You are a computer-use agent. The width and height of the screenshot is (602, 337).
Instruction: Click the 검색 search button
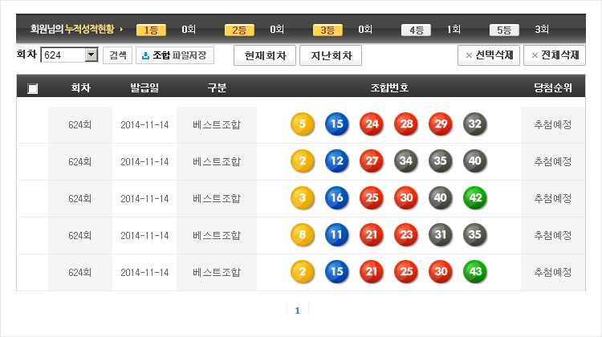tap(117, 55)
